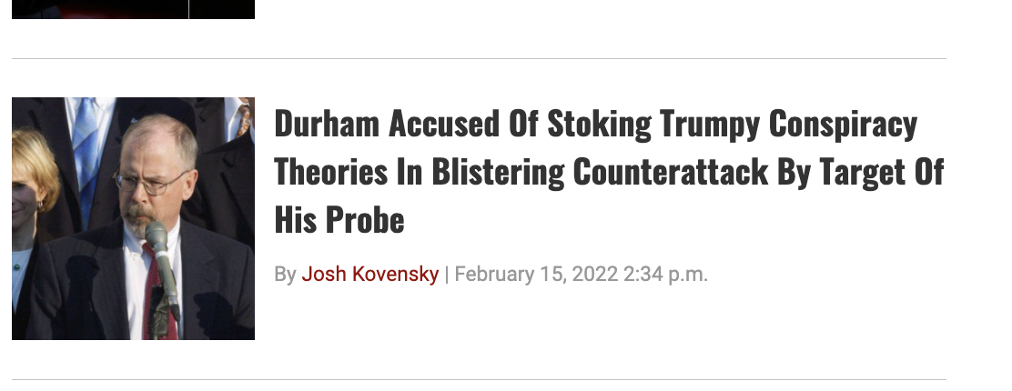Viewport: 1012px width, 391px height.
Task: Open the partial dark thumbnail of previous article
Action: point(133,8)
